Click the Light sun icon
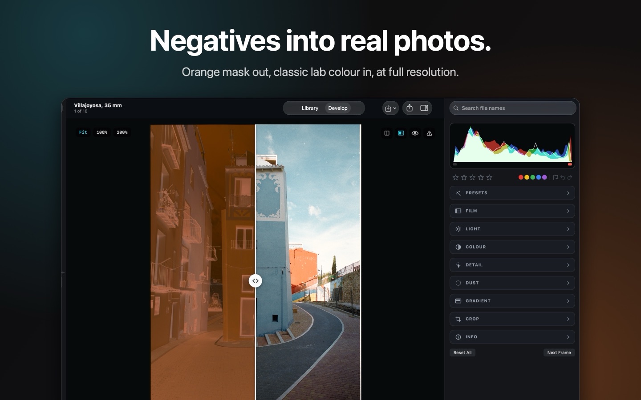Viewport: 641px width, 400px height. 458,229
